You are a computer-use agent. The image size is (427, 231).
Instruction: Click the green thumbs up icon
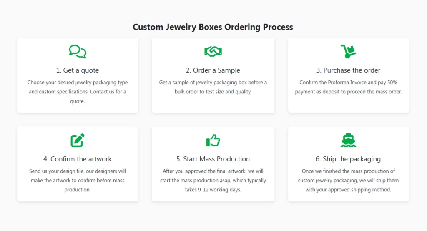(213, 140)
